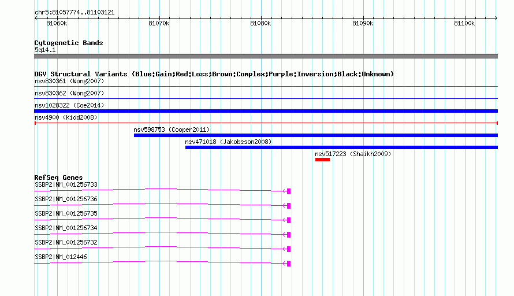Click the 81100k ruler tick label
The width and height of the screenshot is (514, 296).
click(x=464, y=23)
